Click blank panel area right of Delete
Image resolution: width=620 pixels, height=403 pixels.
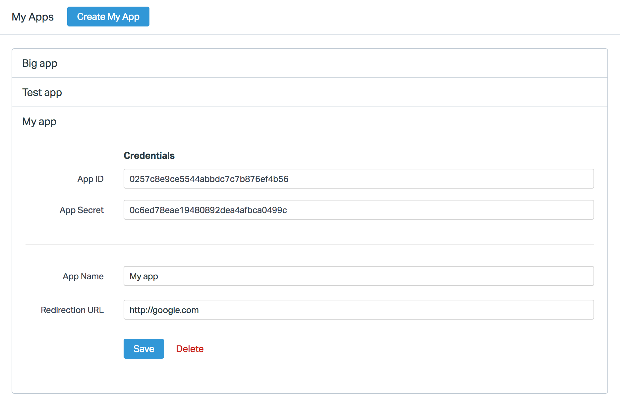pyautogui.click(x=398, y=349)
